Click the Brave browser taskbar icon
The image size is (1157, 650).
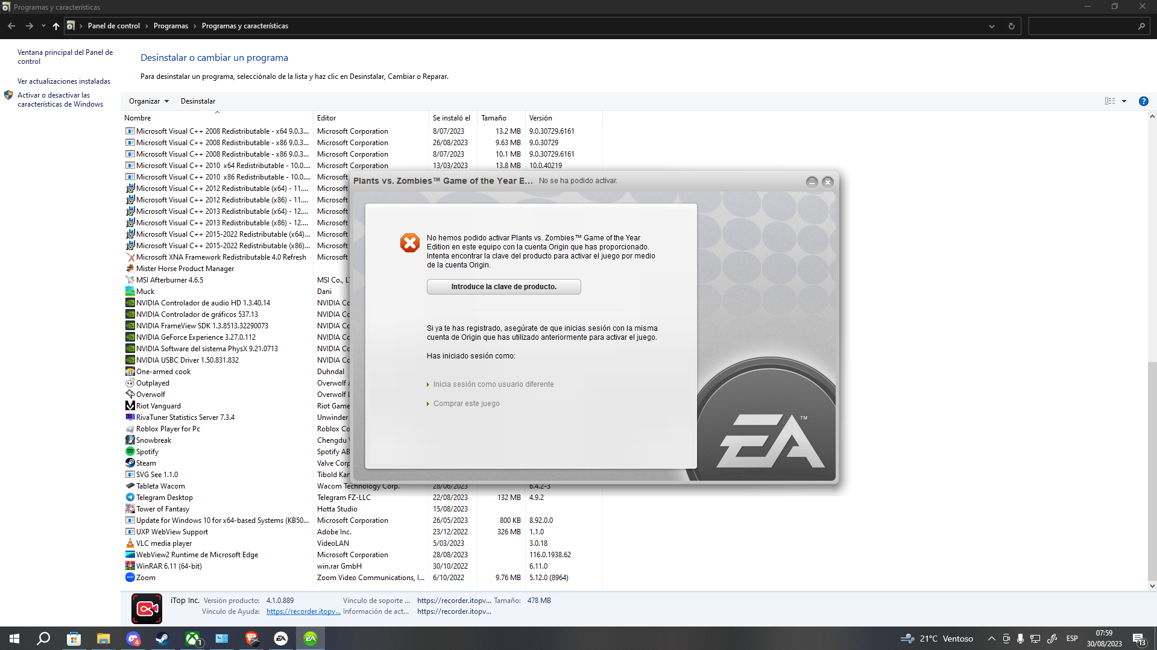[251, 639]
